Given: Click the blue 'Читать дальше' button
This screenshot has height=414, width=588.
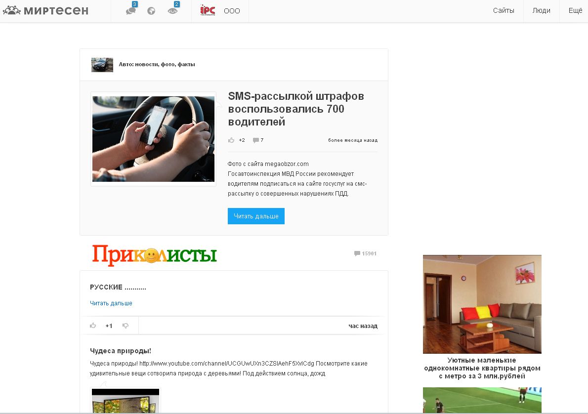Looking at the screenshot, I should point(256,216).
